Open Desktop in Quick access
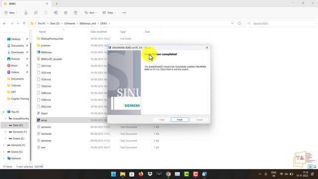This screenshot has height=179, width=318. [x=15, y=39]
